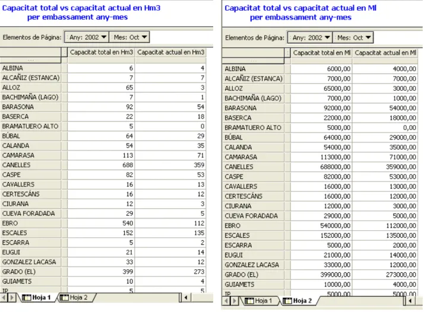Click cell 688000,00 in Ml panel
Viewport: 424px width, 312px height.
[321, 167]
